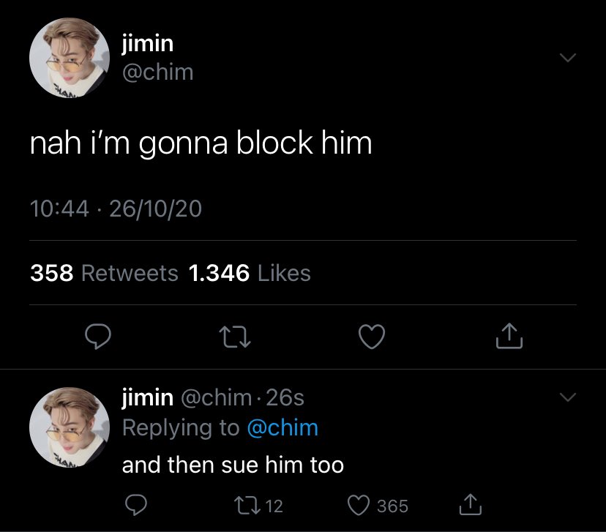
Task: Open the main tweet's chevron options menu
Action: coord(568,58)
